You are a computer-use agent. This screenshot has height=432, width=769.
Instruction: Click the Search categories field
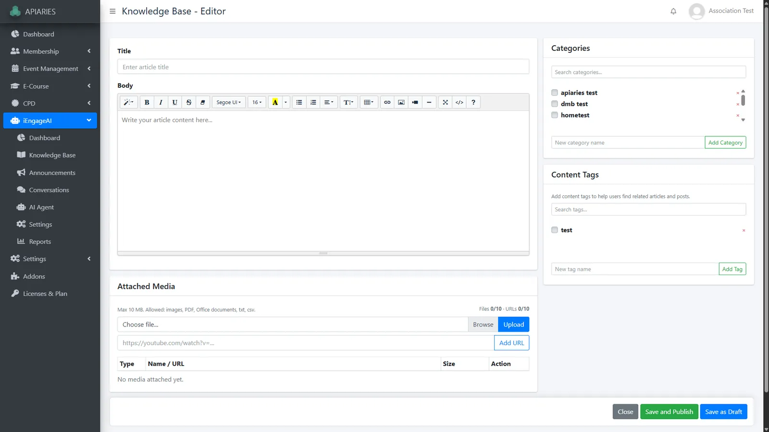[x=648, y=72]
